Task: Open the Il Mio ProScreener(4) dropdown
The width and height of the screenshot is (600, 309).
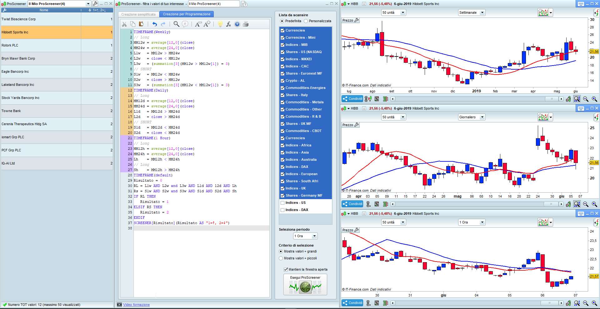Action: (88, 4)
